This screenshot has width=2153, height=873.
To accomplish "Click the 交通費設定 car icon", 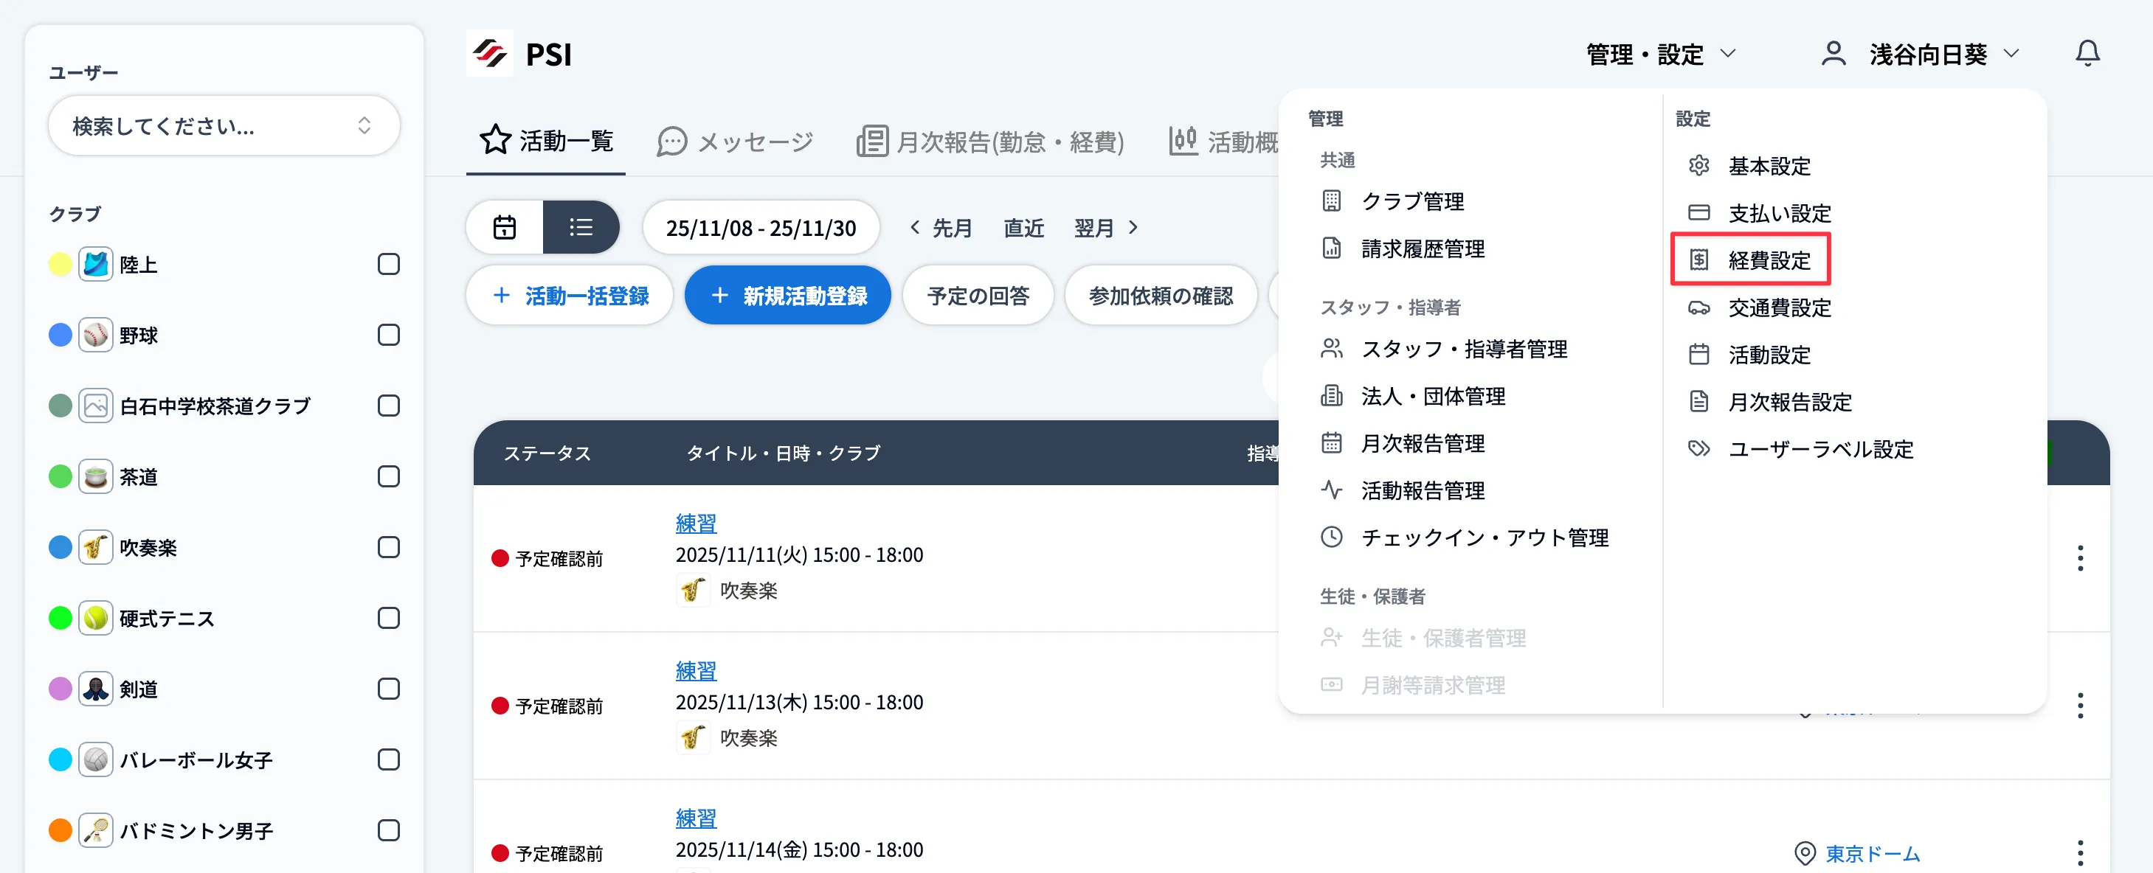I will click(1700, 307).
